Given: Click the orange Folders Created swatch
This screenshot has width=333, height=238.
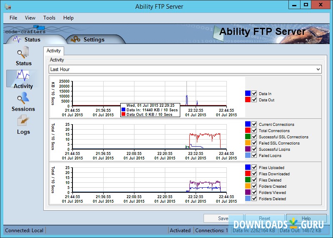Looking at the screenshot, I should (248, 186).
